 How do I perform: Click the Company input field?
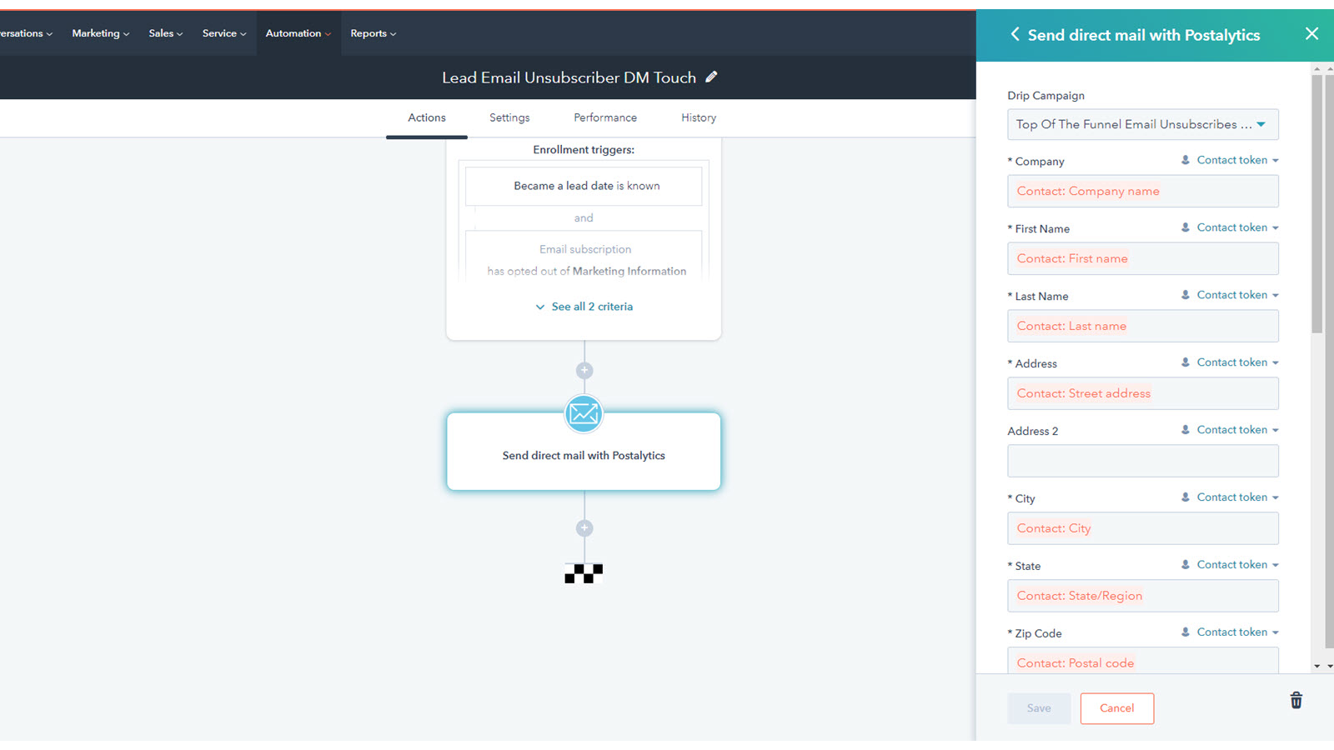[x=1142, y=191]
